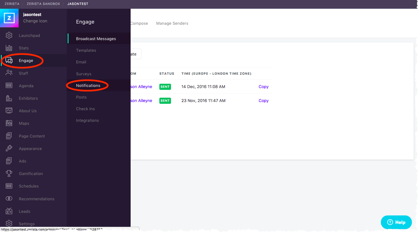This screenshot has height=232, width=418.
Task: Open the About Us item
Action: click(28, 111)
